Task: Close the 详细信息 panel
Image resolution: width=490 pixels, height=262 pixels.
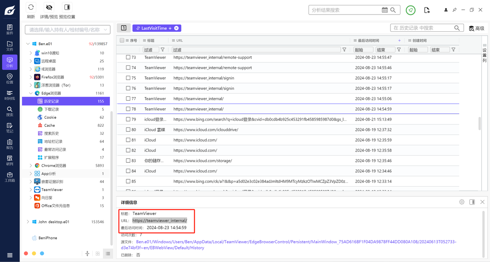Action: click(x=482, y=202)
